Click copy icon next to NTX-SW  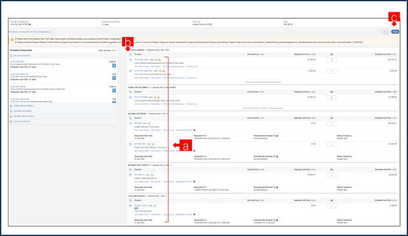149,123
